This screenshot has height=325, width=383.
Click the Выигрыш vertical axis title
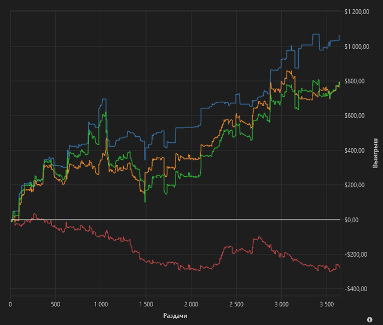pyautogui.click(x=375, y=153)
